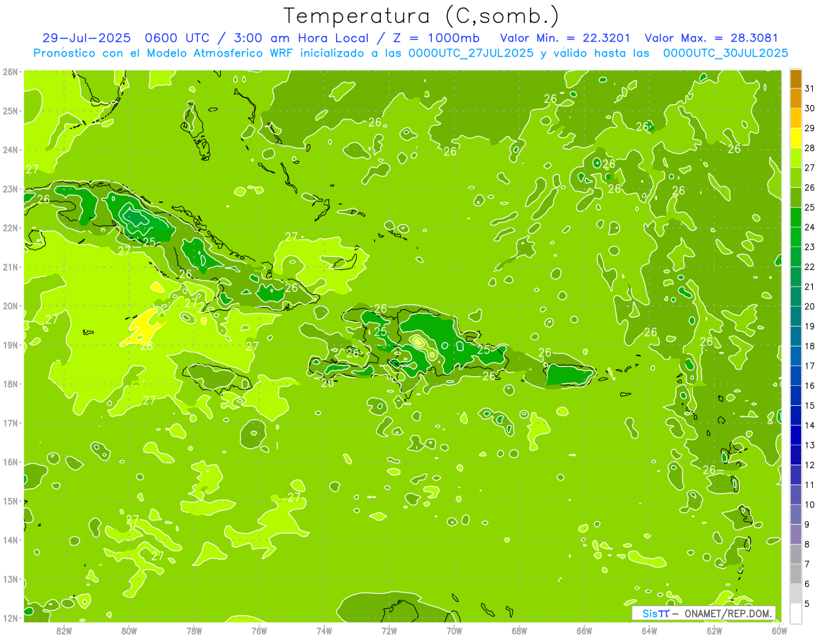Click the '28' value on color legend
The width and height of the screenshot is (828, 640).
[x=810, y=148]
